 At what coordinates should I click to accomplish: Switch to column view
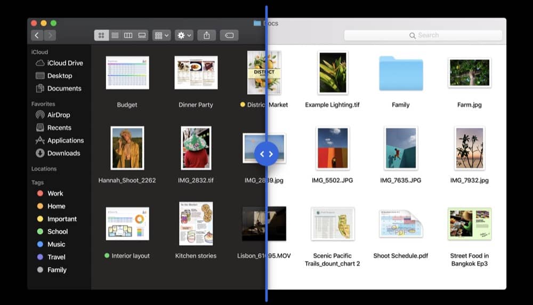pos(128,35)
